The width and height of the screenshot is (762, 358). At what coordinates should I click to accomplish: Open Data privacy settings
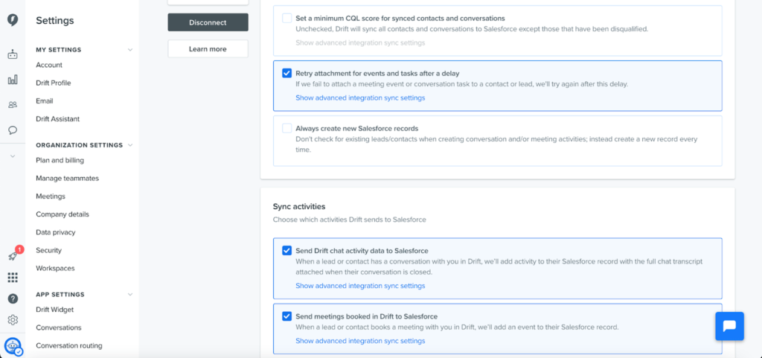pyautogui.click(x=56, y=232)
